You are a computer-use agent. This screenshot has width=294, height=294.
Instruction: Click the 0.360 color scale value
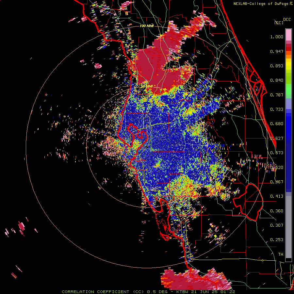277,211
